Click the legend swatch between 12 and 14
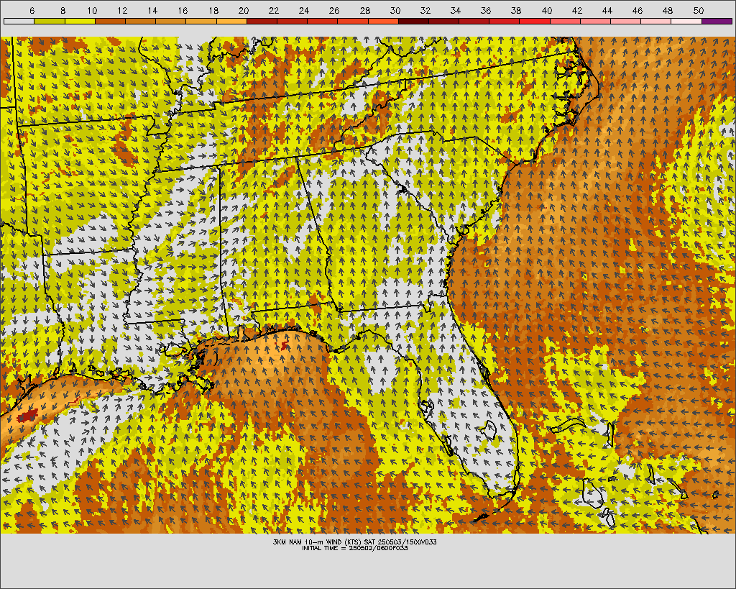 tap(140, 21)
